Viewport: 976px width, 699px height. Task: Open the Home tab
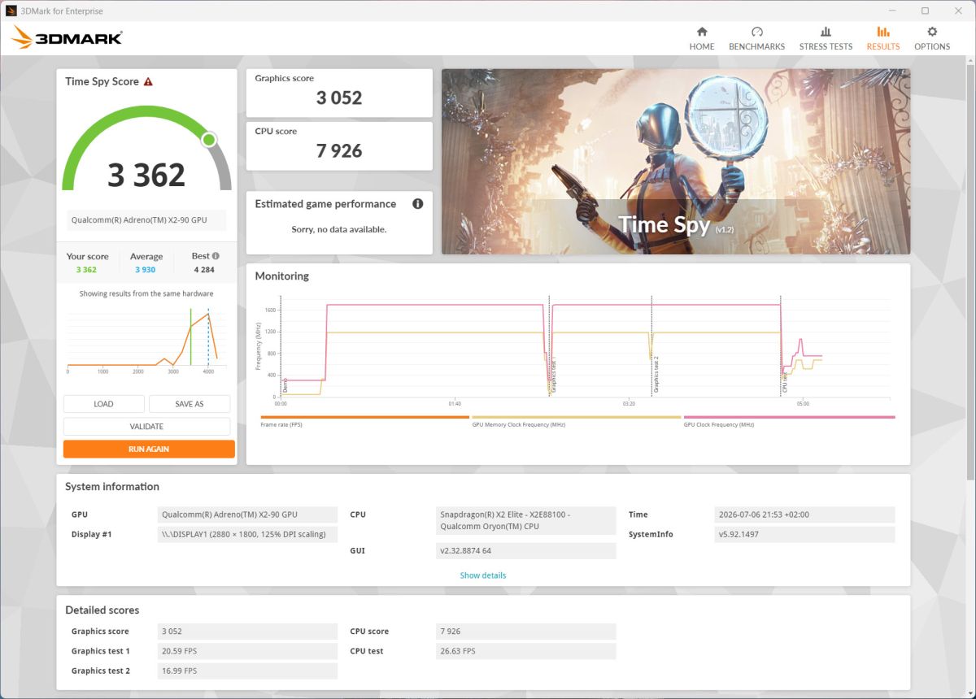pyautogui.click(x=702, y=38)
